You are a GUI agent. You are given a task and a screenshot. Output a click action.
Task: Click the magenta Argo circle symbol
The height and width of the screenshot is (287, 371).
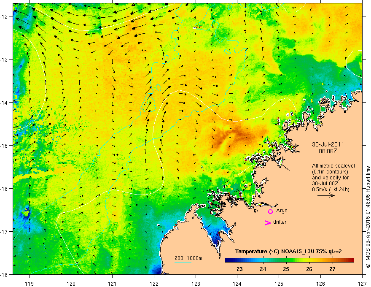coord(270,211)
